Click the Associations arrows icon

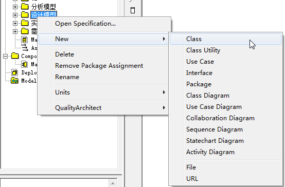pos(25,48)
